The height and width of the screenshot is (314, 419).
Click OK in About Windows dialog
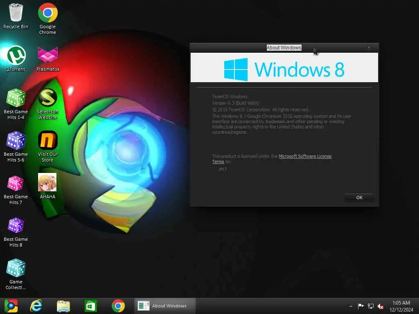tap(359, 197)
